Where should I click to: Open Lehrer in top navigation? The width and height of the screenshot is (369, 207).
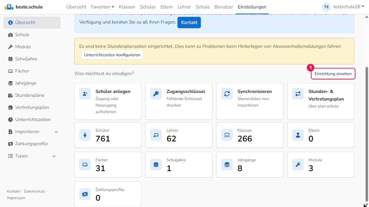(x=184, y=7)
